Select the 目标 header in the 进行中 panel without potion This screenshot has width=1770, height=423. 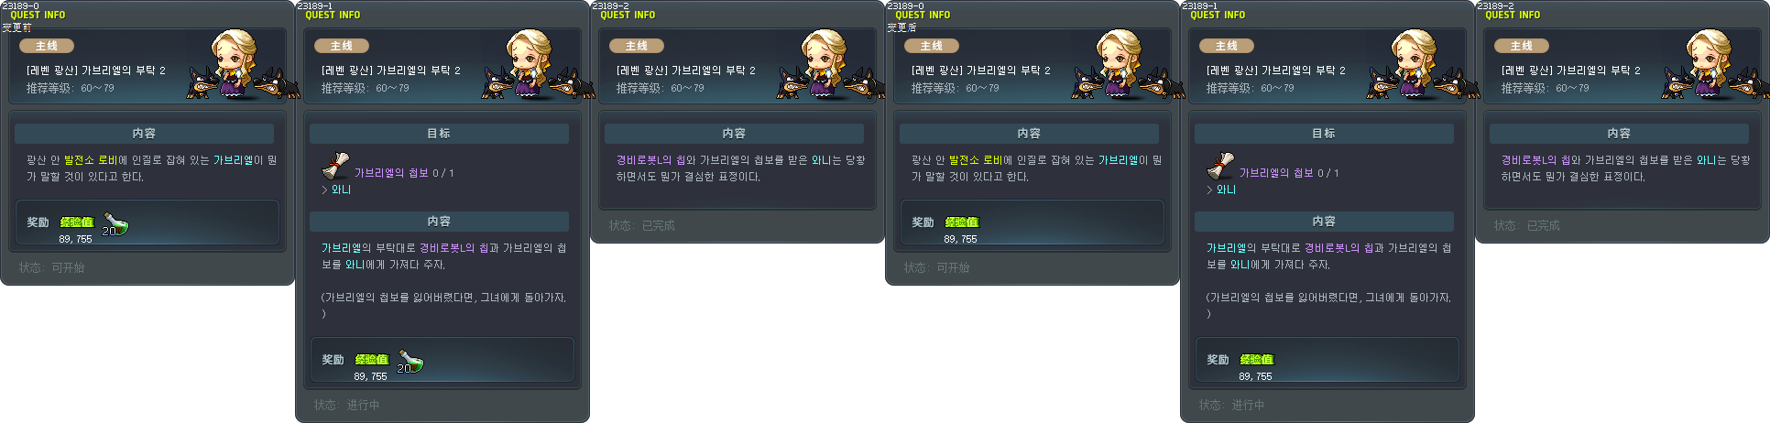[1324, 134]
